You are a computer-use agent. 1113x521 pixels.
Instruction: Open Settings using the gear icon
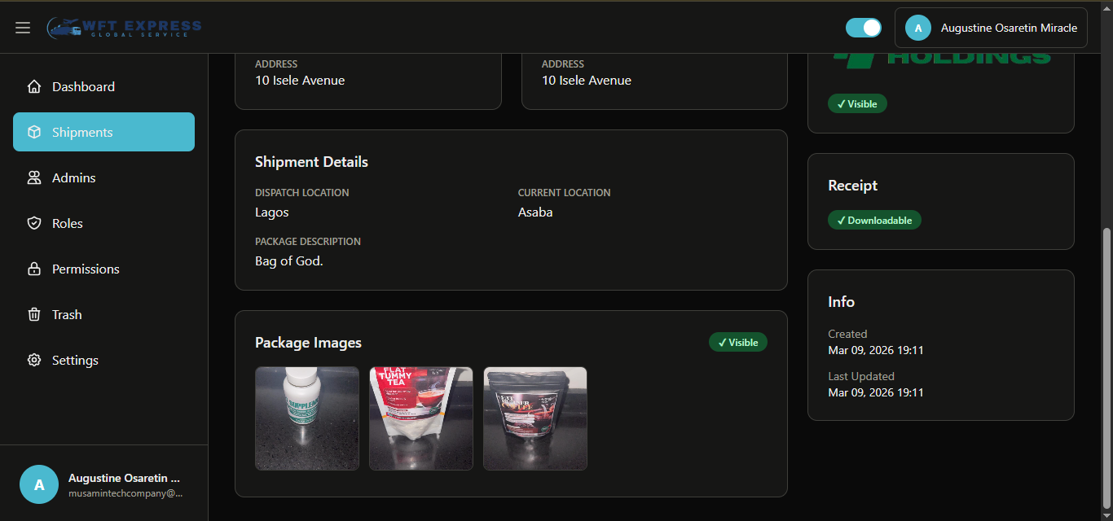(34, 360)
